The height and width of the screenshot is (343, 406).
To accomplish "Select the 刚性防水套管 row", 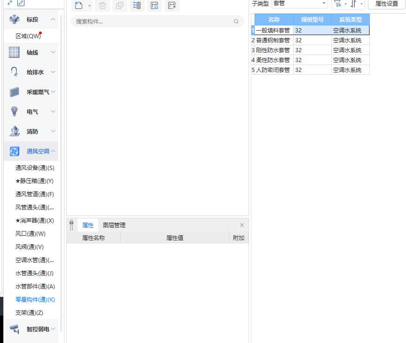I will tap(310, 50).
